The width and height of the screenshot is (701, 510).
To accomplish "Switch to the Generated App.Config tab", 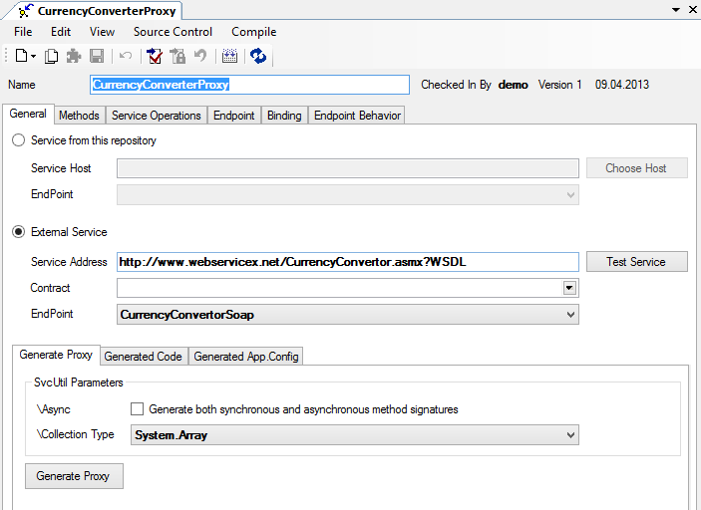I will (x=245, y=356).
